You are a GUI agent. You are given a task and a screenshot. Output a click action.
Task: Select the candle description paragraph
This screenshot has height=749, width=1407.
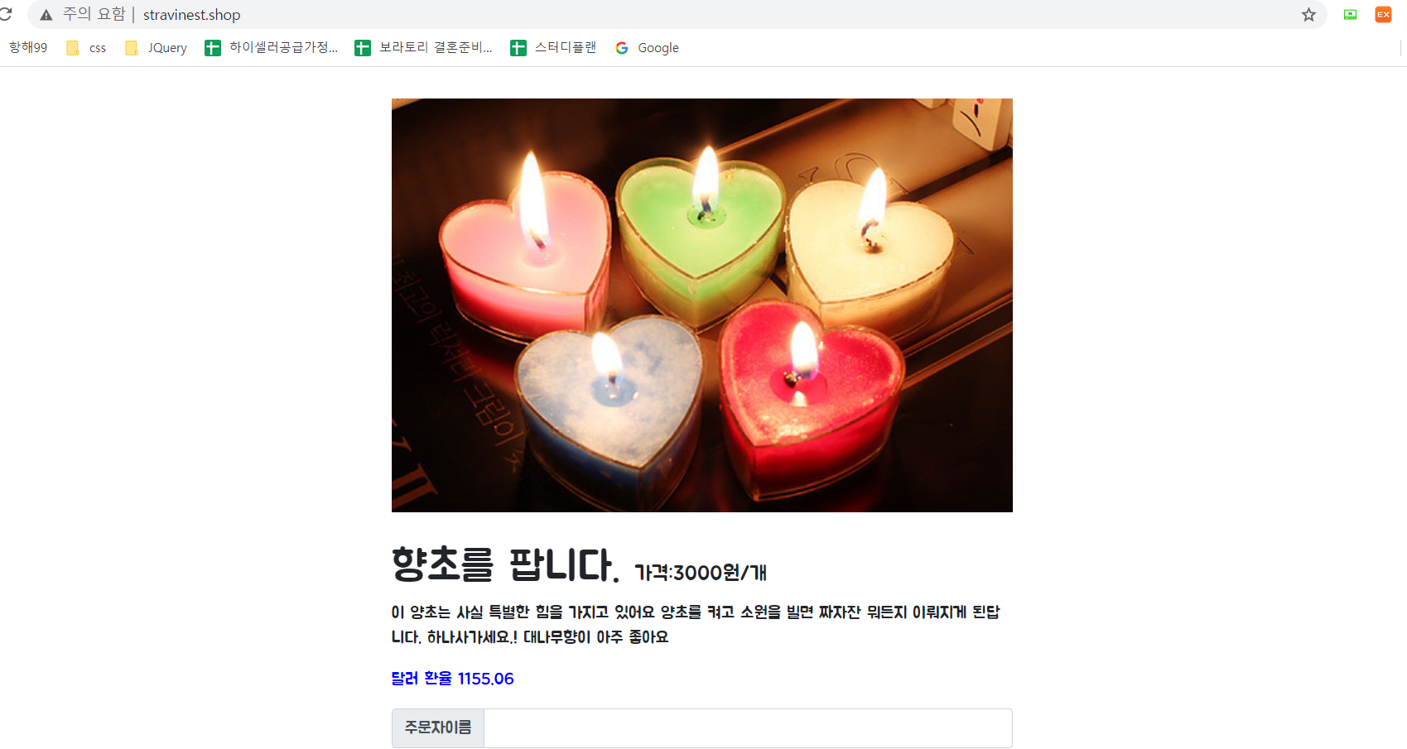click(696, 625)
